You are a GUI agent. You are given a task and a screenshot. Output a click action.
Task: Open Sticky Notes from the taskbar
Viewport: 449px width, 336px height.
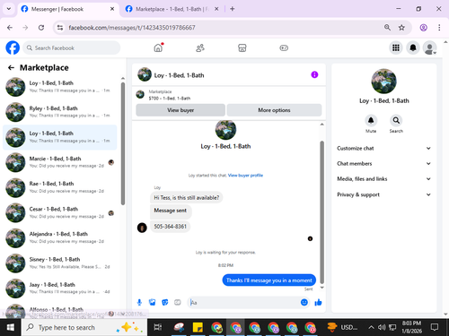[198, 327]
